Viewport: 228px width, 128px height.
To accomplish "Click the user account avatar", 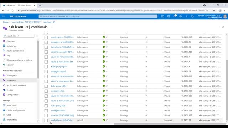I will (225, 16).
